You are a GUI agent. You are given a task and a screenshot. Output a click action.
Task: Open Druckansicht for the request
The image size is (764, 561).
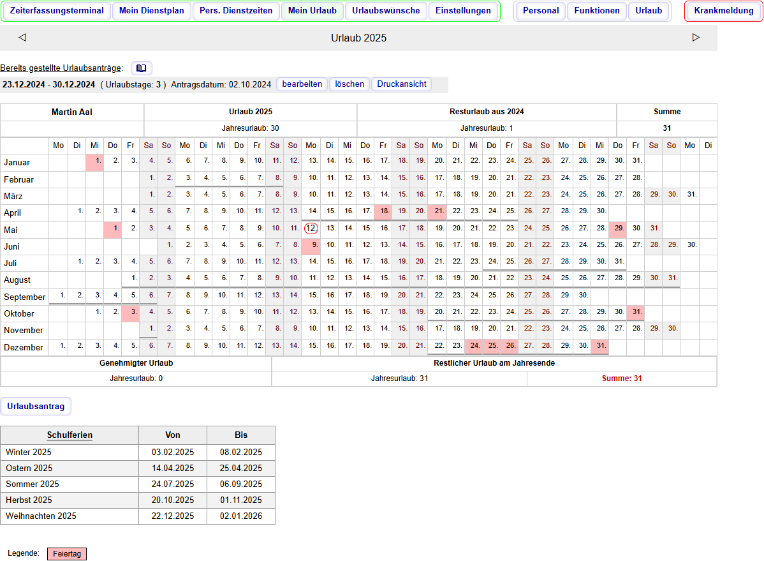click(401, 84)
